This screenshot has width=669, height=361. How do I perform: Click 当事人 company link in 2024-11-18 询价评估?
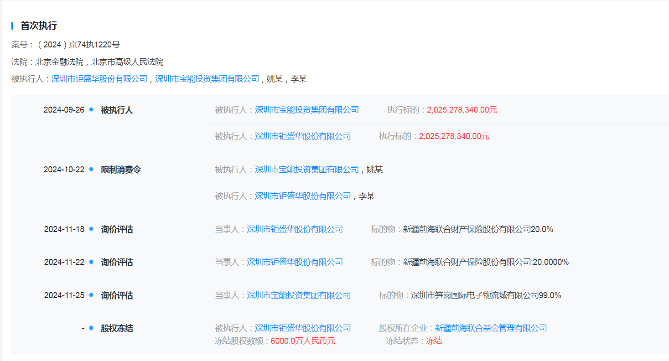295,229
